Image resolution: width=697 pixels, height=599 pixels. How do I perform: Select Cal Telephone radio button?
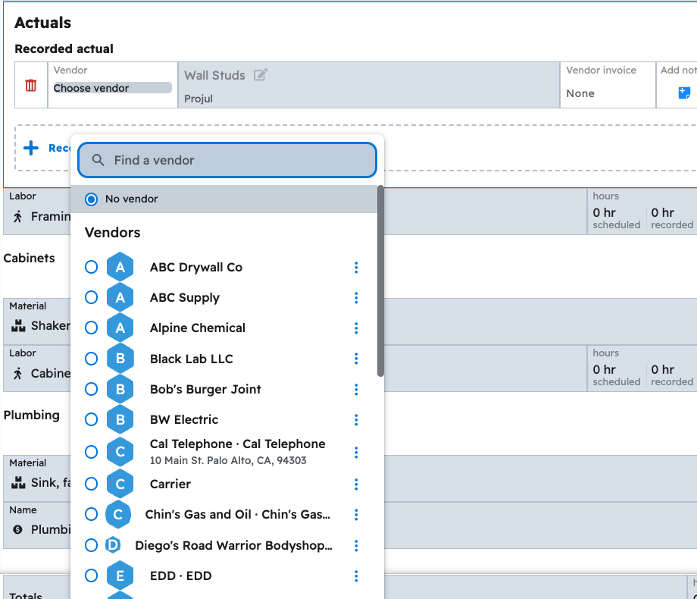pyautogui.click(x=91, y=452)
